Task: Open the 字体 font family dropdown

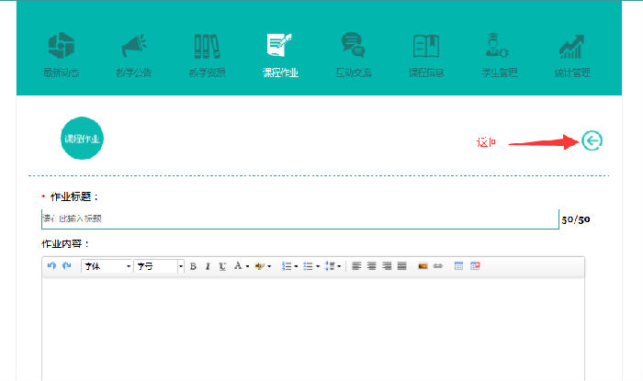Action: (107, 266)
